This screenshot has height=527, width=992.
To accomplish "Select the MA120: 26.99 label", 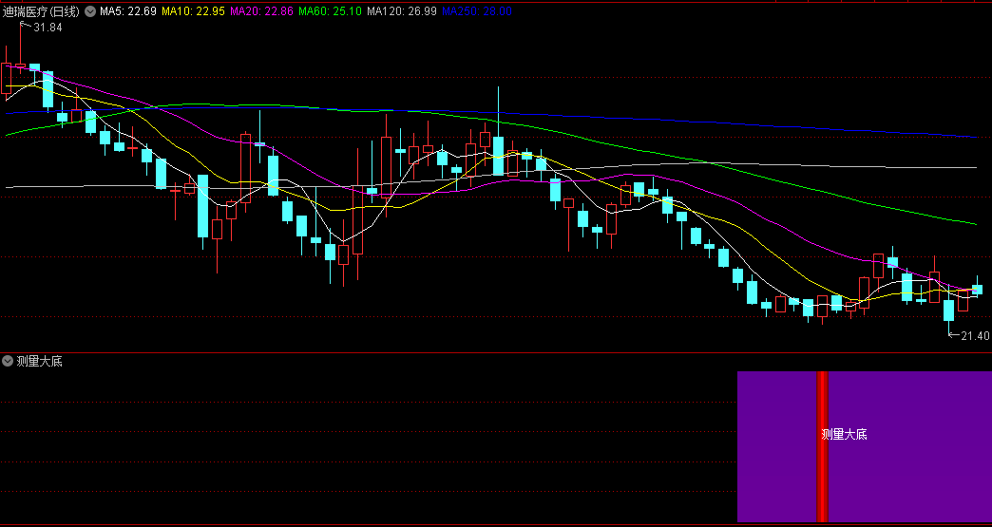I will click(401, 11).
